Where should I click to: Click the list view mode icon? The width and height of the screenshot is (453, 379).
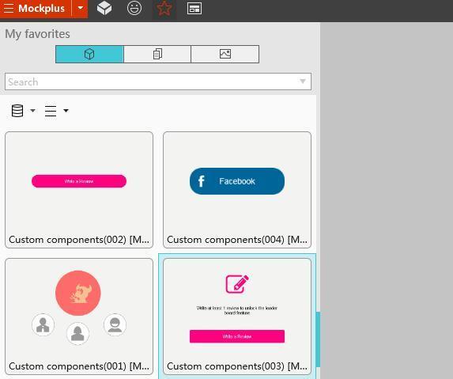click(x=51, y=111)
